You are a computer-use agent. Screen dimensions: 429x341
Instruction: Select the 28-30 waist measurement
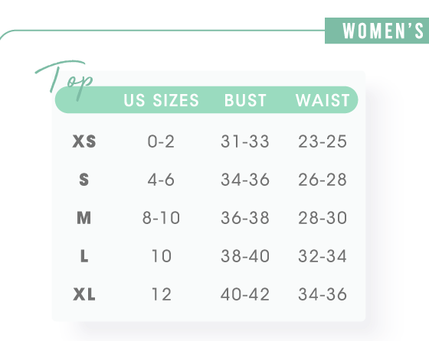tap(323, 218)
